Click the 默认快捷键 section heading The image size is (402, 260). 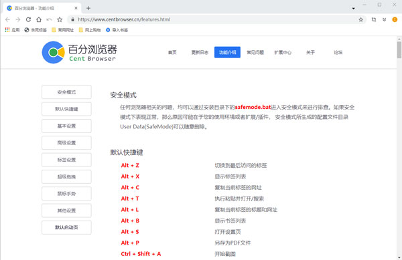(127, 152)
